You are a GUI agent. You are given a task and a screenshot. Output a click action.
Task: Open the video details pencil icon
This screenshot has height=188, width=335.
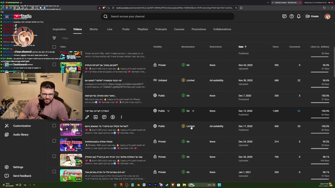[87, 117]
